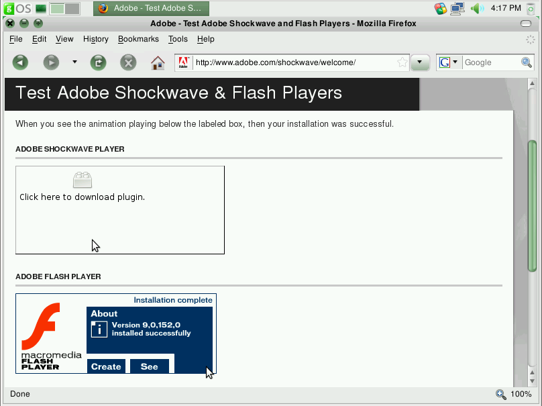
Task: Open the Help menu
Action: pyautogui.click(x=206, y=39)
